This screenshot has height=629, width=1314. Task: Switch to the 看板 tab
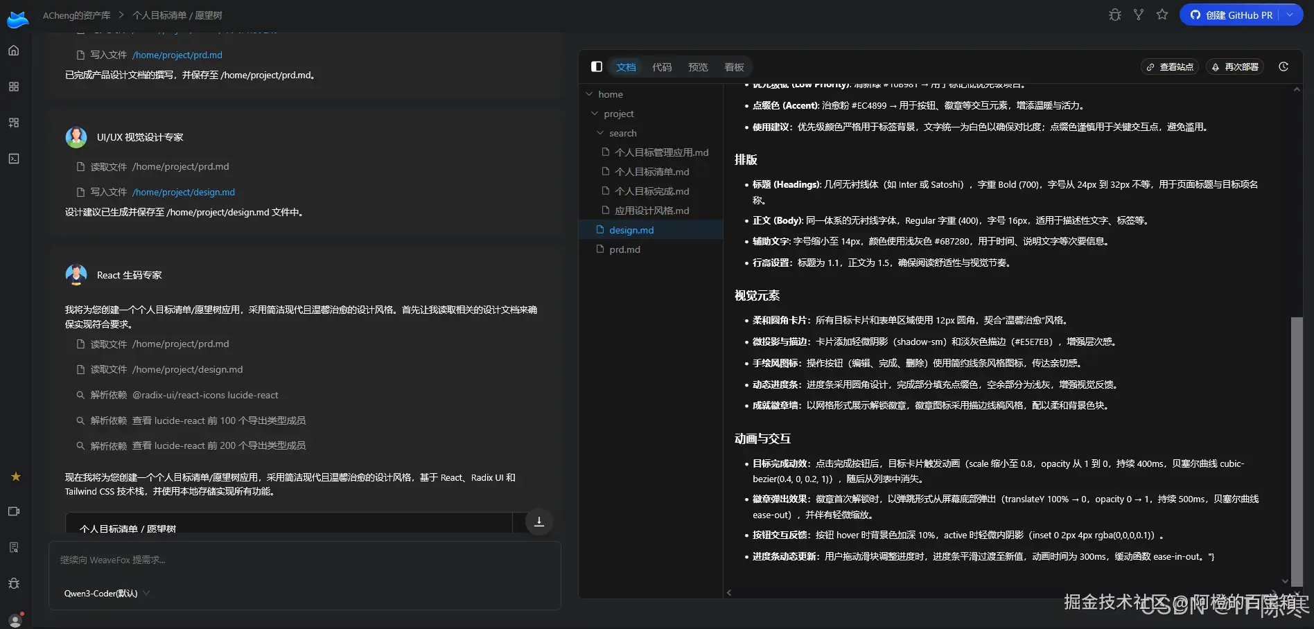[734, 67]
